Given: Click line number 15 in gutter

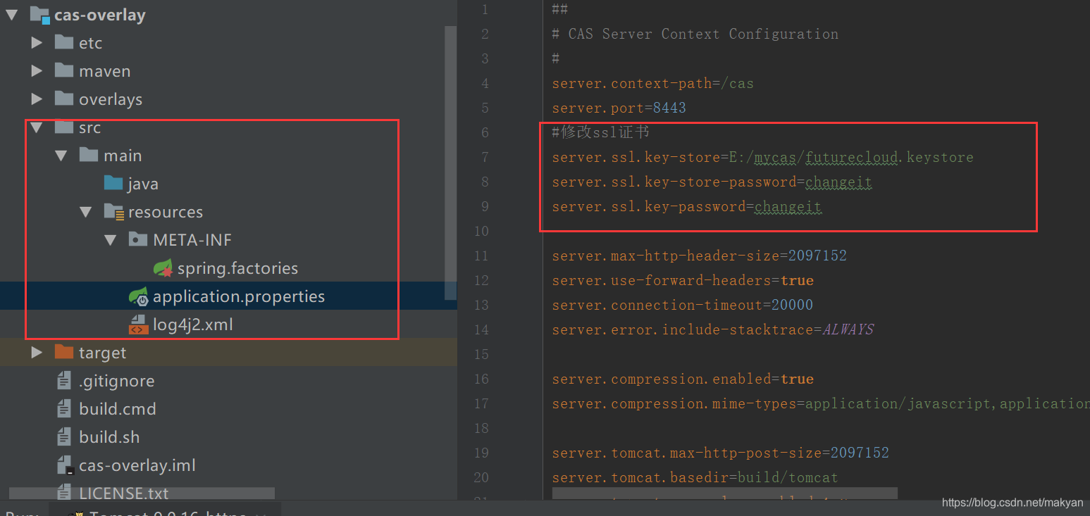Looking at the screenshot, I should tap(481, 354).
